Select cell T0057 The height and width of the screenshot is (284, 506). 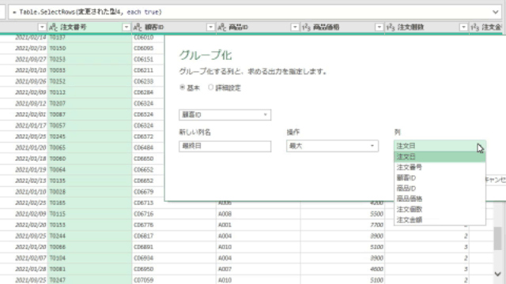pos(89,125)
